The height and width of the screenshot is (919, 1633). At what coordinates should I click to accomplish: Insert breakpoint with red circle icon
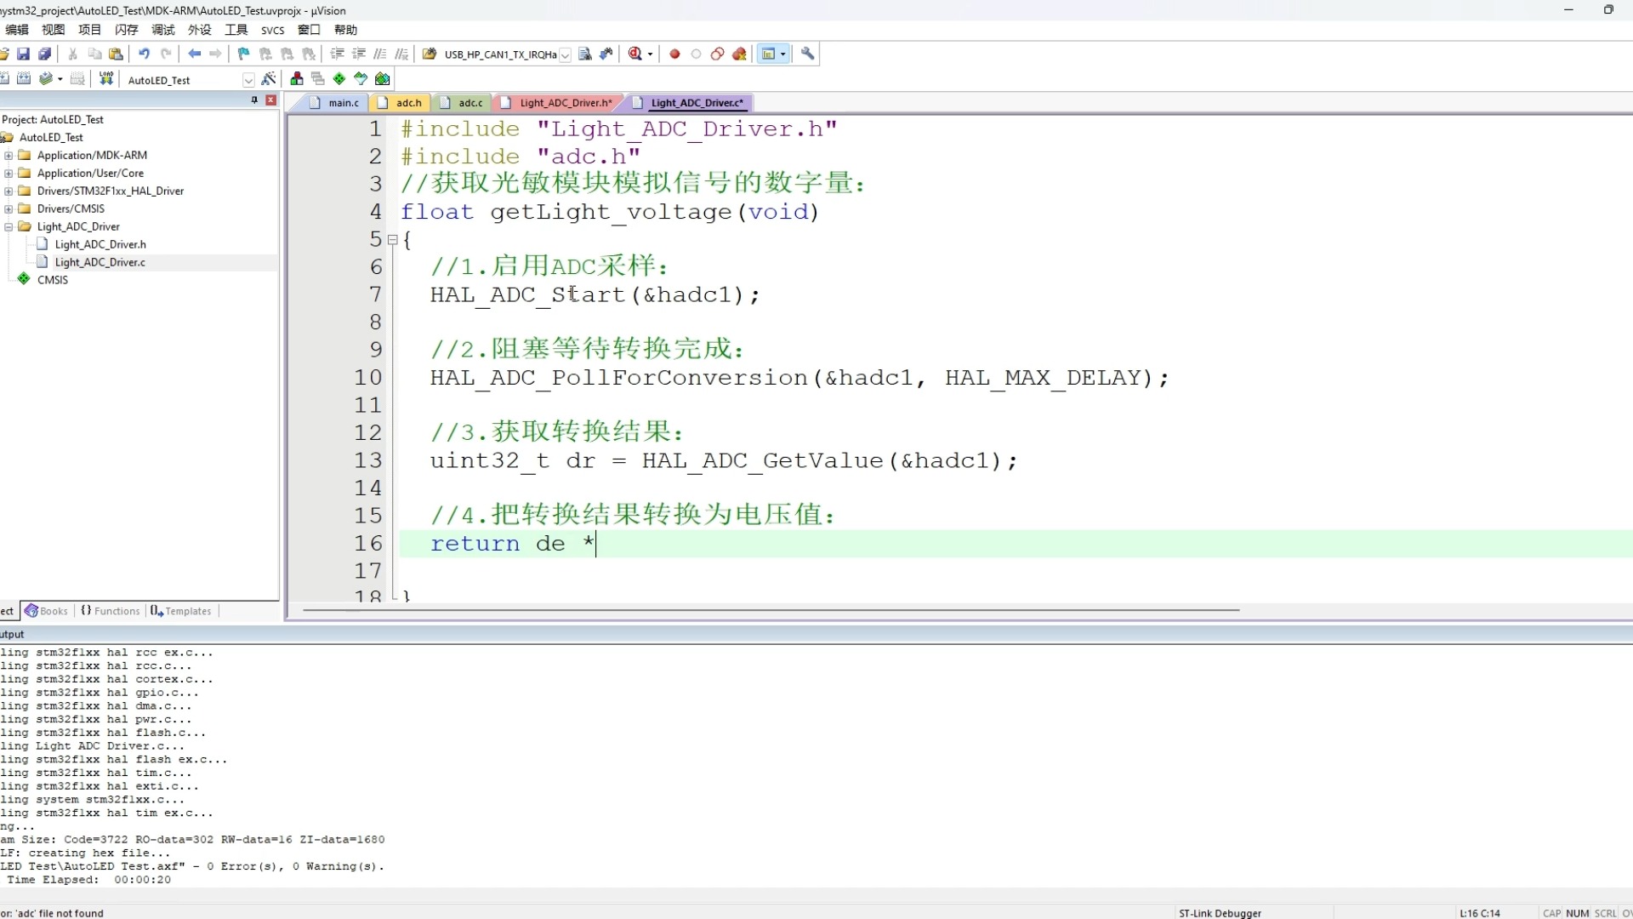(x=674, y=54)
